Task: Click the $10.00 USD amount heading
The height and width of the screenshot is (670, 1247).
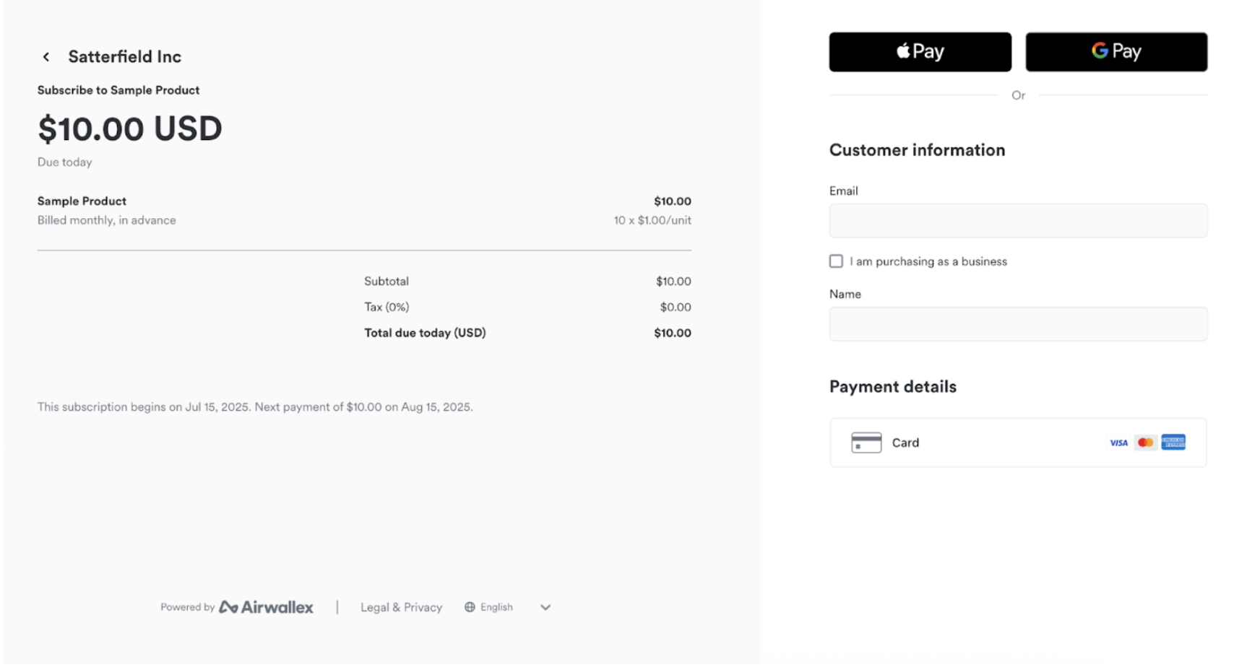Action: [x=130, y=129]
